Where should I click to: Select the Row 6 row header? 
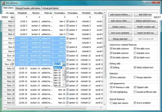point(9,39)
